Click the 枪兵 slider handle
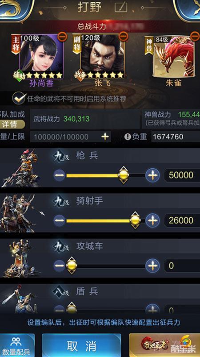 pyautogui.click(x=124, y=175)
